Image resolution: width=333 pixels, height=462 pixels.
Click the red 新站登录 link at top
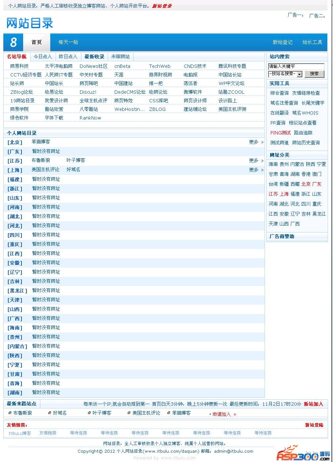[x=162, y=6]
